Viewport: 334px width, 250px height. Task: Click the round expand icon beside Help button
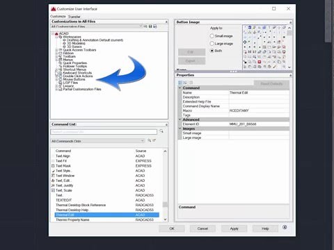click(x=285, y=227)
